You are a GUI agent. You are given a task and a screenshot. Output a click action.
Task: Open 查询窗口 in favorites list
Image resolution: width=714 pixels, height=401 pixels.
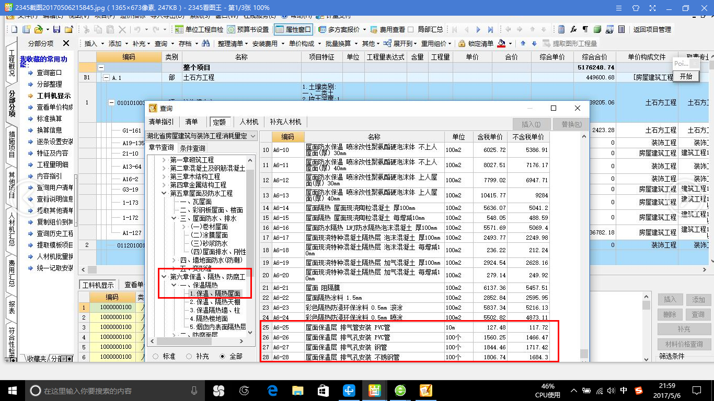point(49,73)
